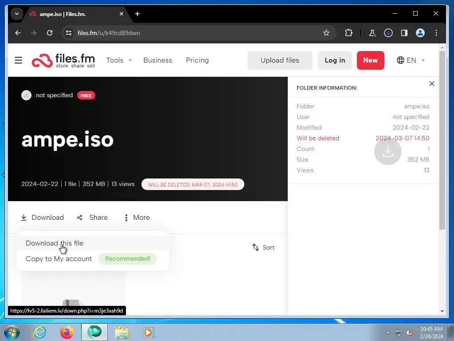
Task: Click the Recommended! badge
Action: (128, 259)
